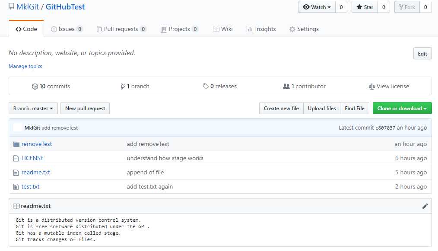This screenshot has width=438, height=251.
Task: Open the Watch dropdown
Action: coord(317,7)
